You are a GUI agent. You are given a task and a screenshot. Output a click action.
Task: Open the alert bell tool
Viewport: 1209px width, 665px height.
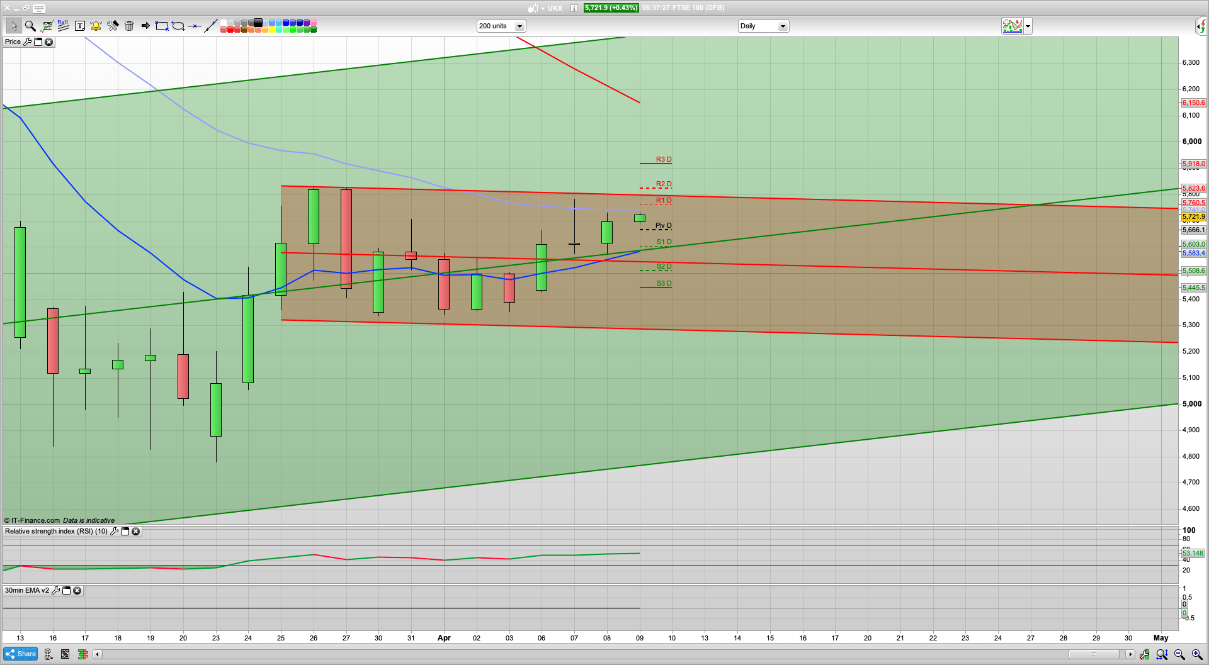point(96,26)
